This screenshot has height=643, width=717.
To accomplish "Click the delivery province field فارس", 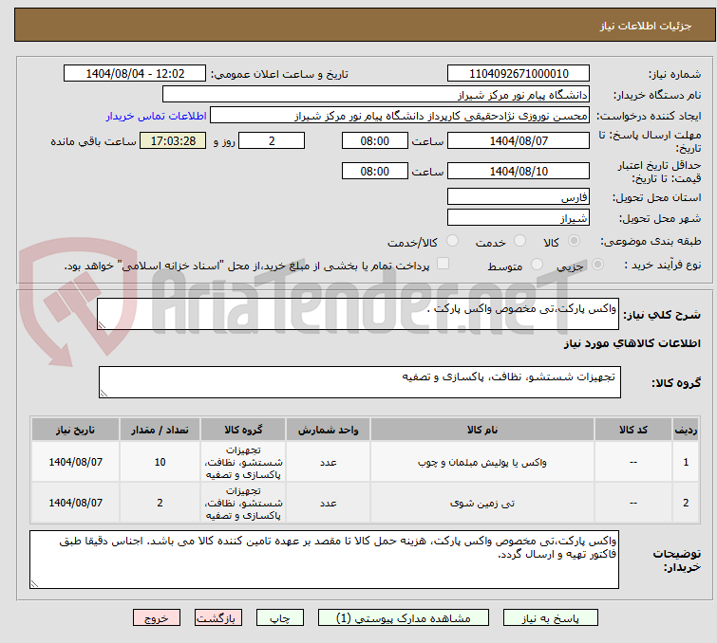I will [x=519, y=197].
